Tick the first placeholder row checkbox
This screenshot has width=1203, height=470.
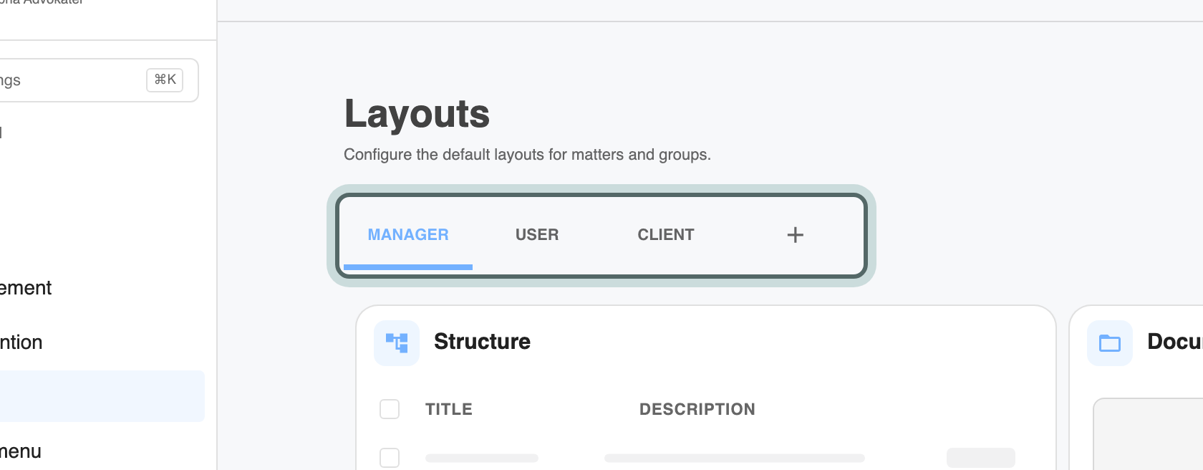click(390, 458)
